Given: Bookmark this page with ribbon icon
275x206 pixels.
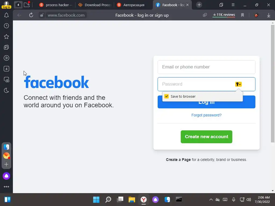Looking at the screenshot, I should pos(243,15).
